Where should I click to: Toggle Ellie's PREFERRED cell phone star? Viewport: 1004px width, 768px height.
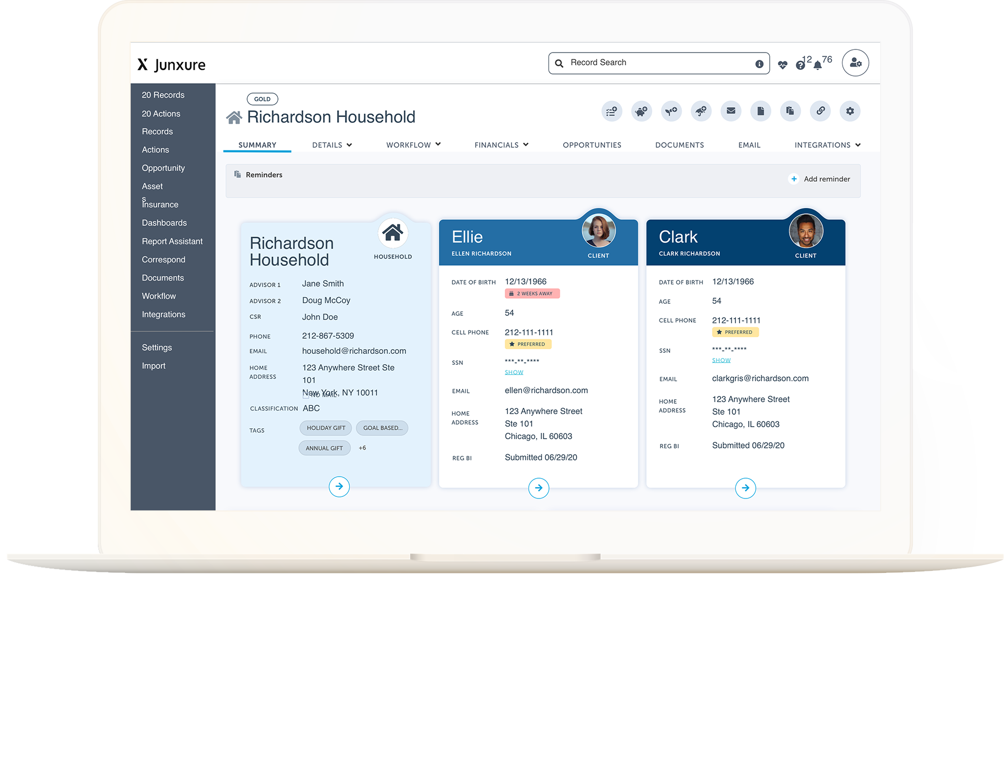[511, 344]
